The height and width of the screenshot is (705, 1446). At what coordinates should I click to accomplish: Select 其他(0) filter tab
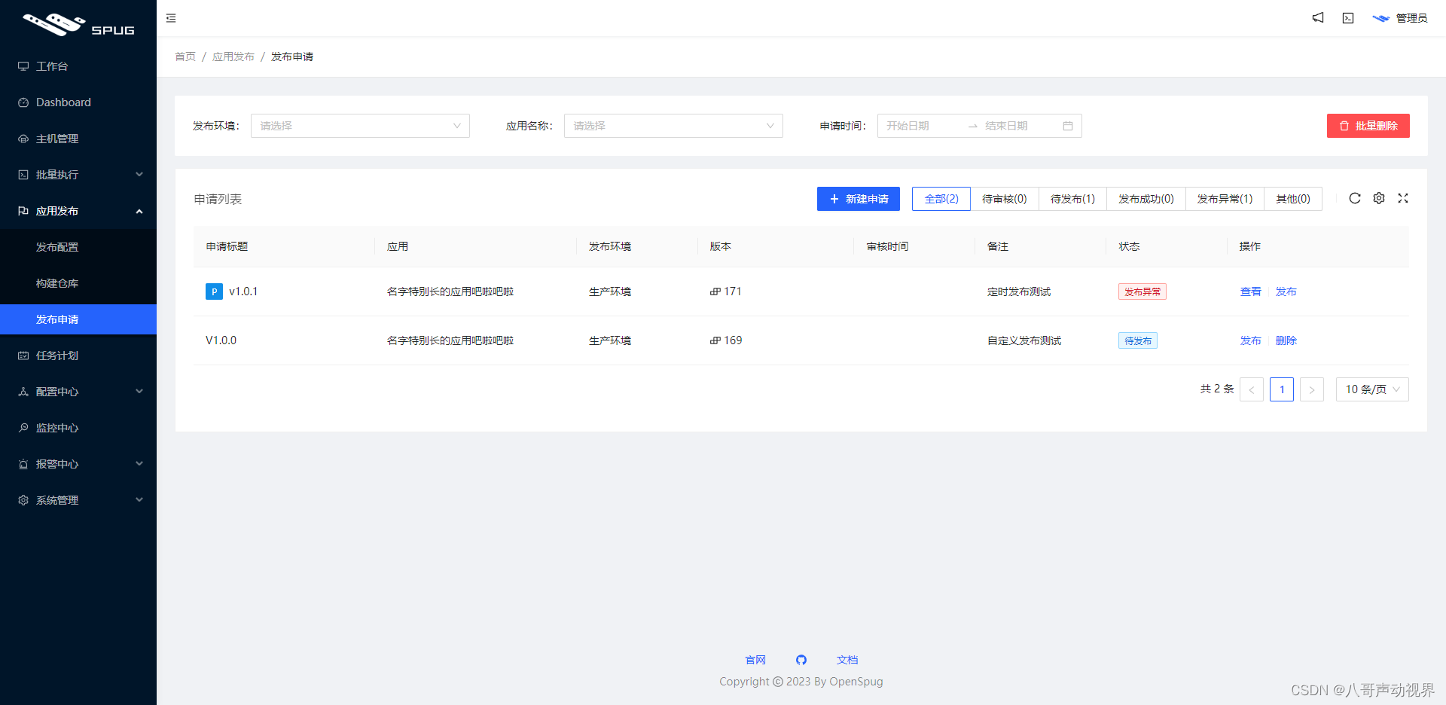tap(1293, 199)
